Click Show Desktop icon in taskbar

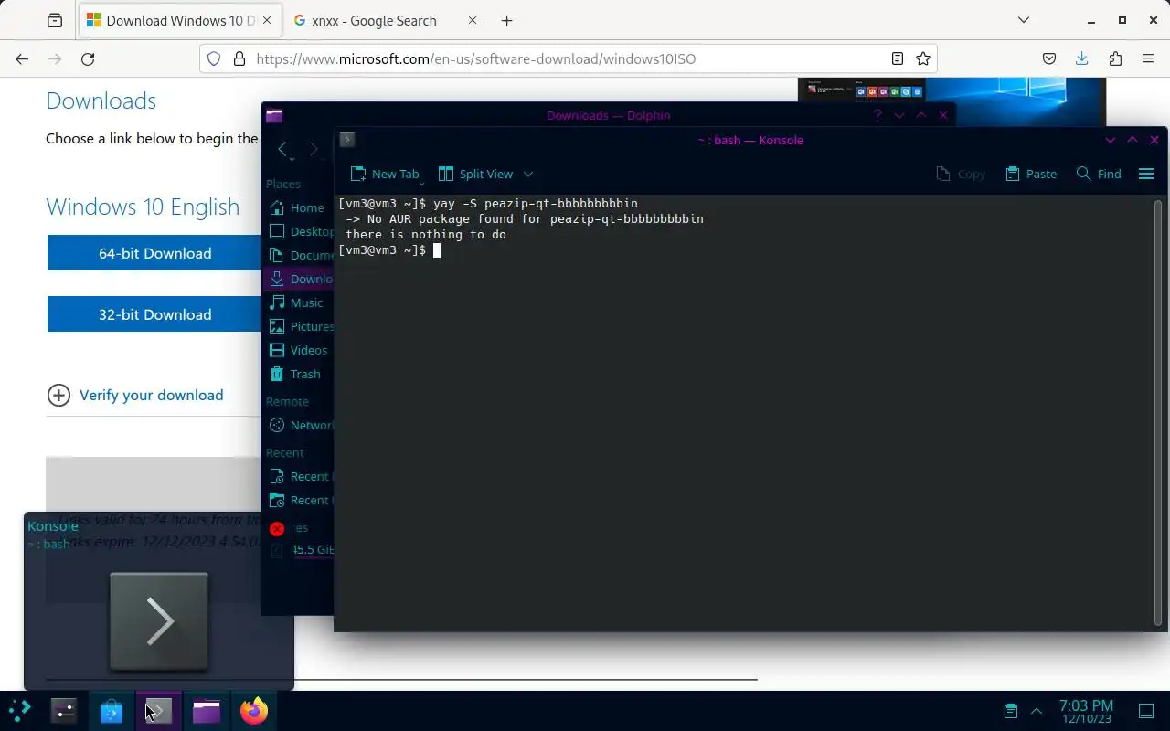coord(1146,710)
